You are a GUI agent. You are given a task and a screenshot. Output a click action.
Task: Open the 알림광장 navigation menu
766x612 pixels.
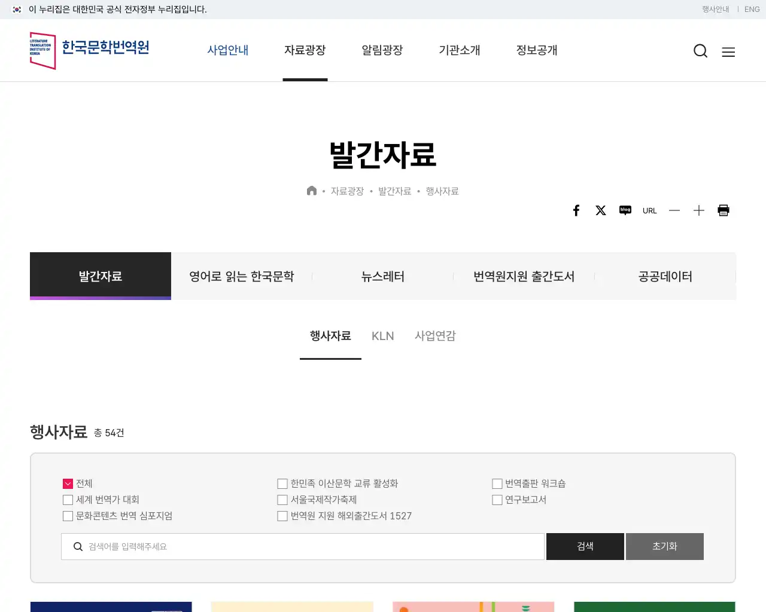pyautogui.click(x=382, y=50)
